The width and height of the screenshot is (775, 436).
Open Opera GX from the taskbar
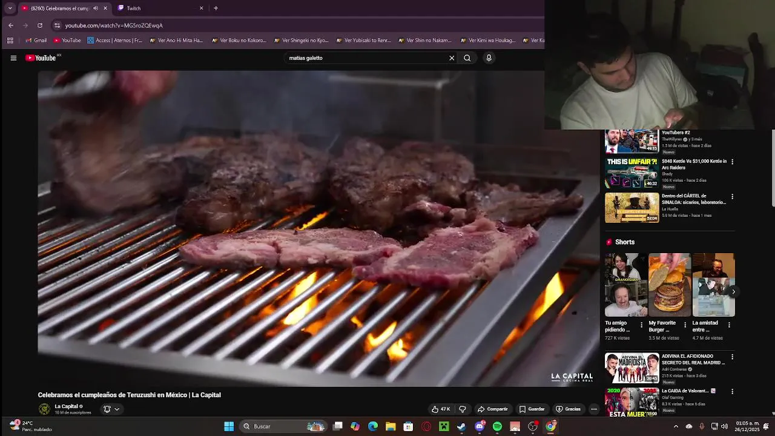(x=426, y=426)
